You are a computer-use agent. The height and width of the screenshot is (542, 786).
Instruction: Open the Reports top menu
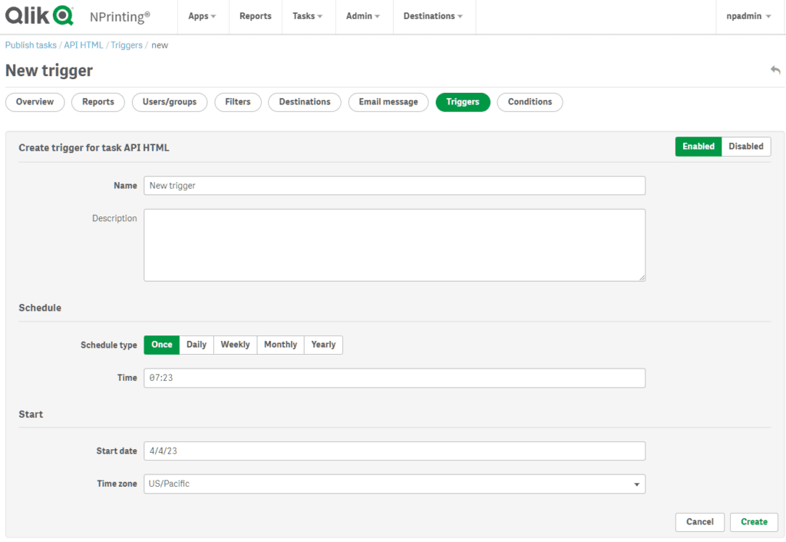point(255,16)
